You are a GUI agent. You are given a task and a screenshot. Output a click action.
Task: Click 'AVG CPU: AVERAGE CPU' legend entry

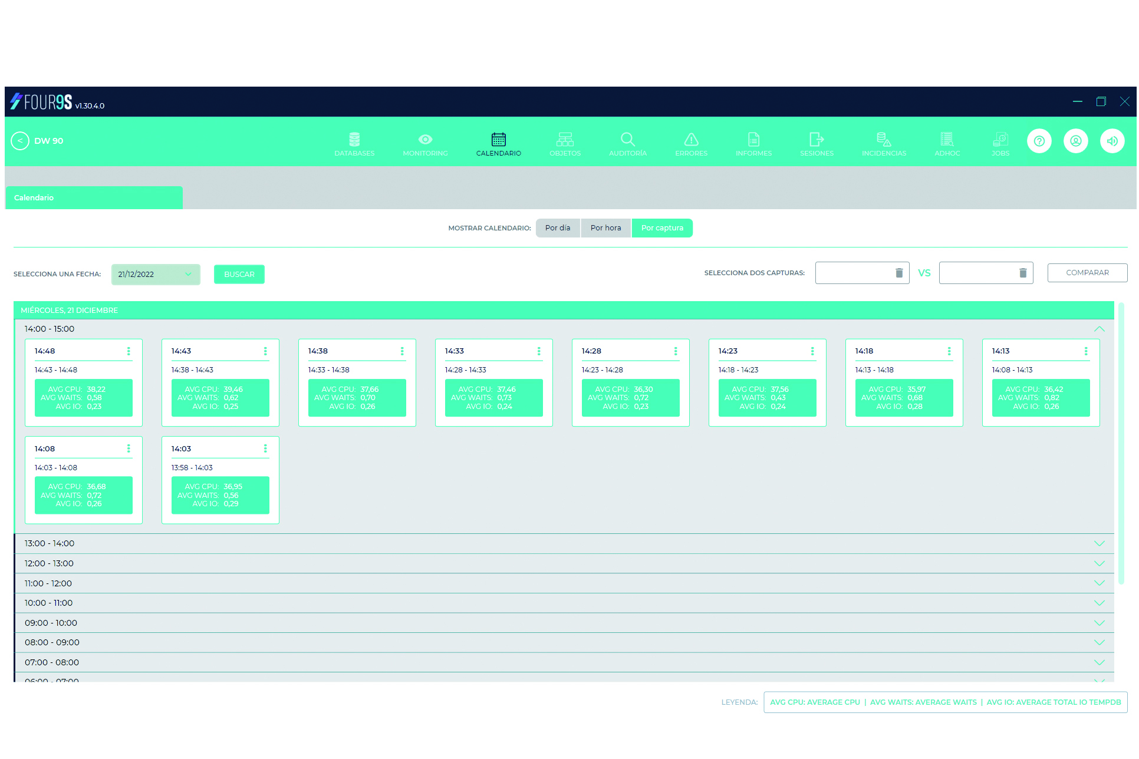pos(815,702)
